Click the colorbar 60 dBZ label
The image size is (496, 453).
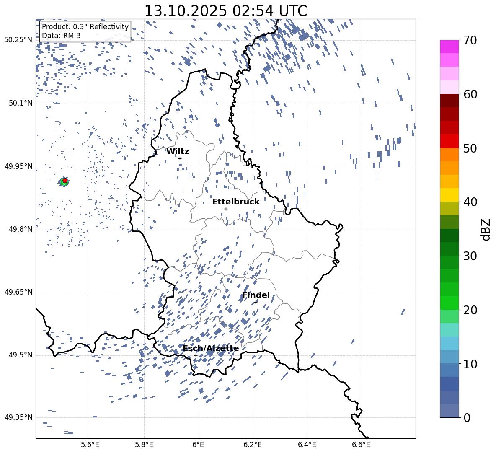[470, 94]
